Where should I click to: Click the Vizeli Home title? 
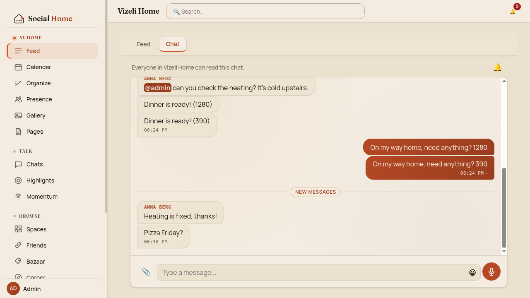tap(138, 11)
